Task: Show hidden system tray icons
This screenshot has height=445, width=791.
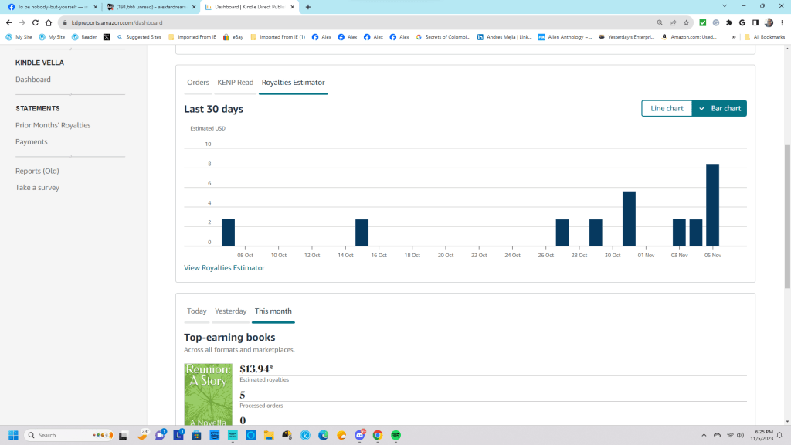Action: click(x=703, y=435)
